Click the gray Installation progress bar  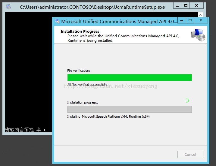130,110
